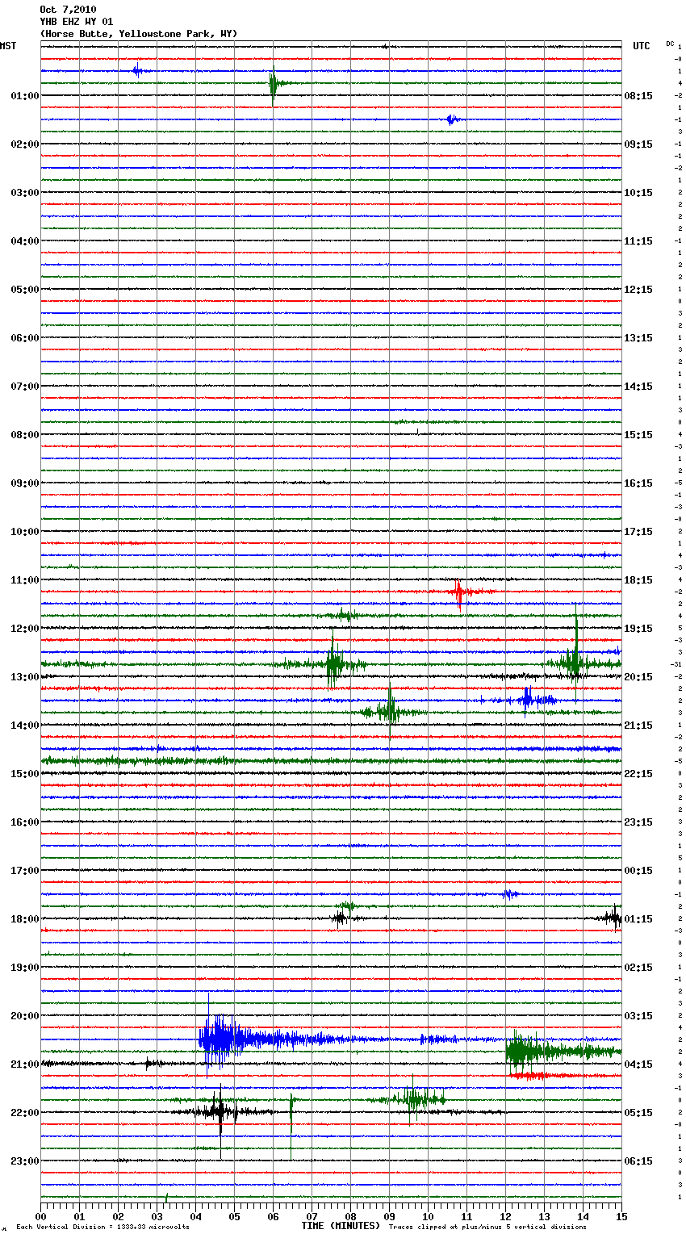
Task: Click the '14:15' UTC row label
Action: [638, 387]
